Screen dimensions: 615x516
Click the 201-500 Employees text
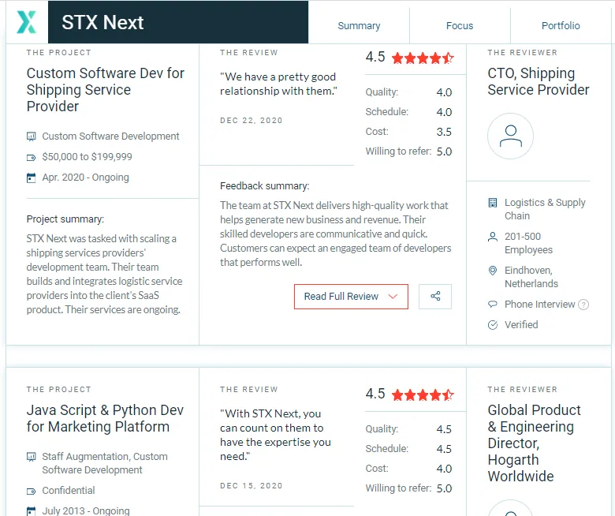(528, 243)
